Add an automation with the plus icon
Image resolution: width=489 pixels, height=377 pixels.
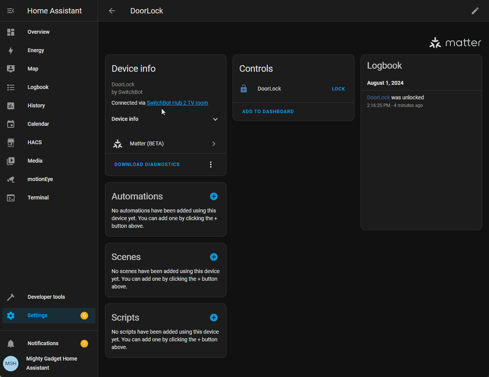(214, 196)
